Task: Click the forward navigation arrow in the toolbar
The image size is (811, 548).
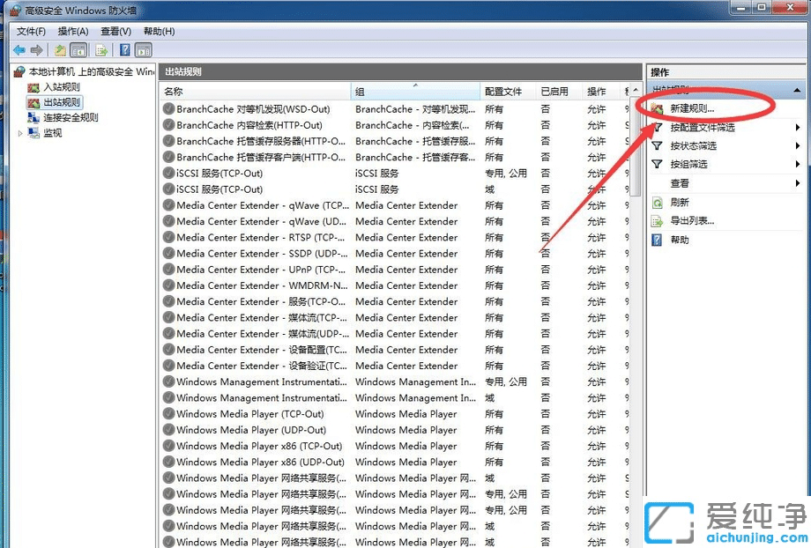Action: coord(37,50)
